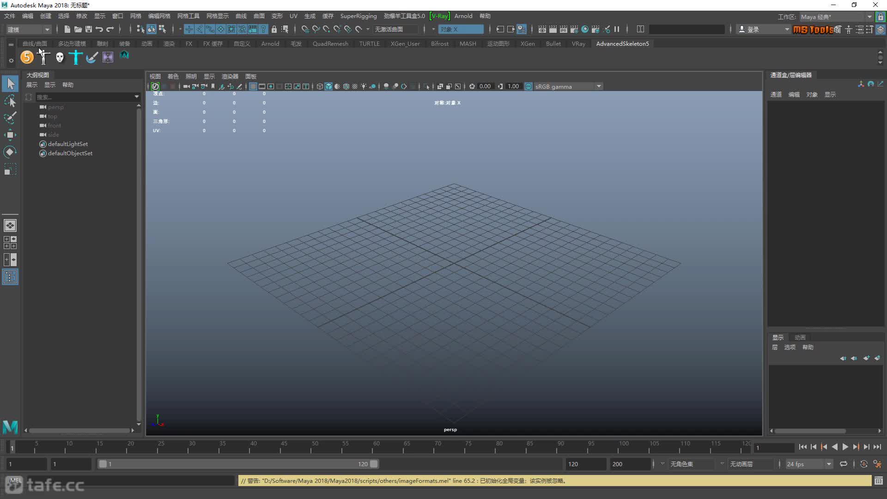Open Hypershade sphere icon

tap(585, 29)
